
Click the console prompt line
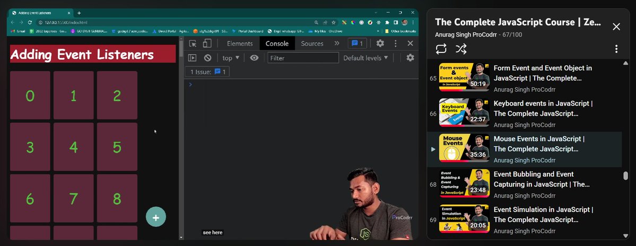(x=301, y=84)
